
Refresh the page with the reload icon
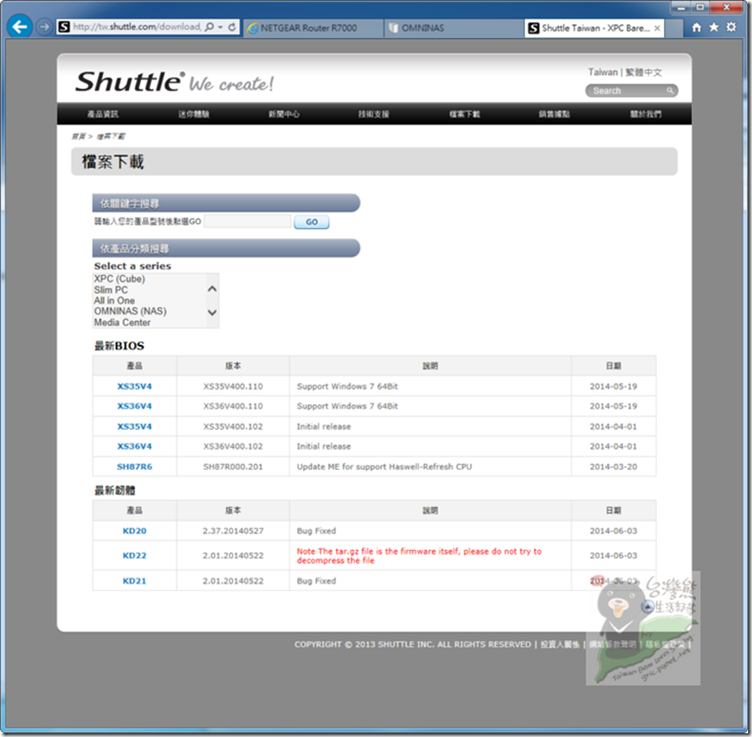(232, 27)
